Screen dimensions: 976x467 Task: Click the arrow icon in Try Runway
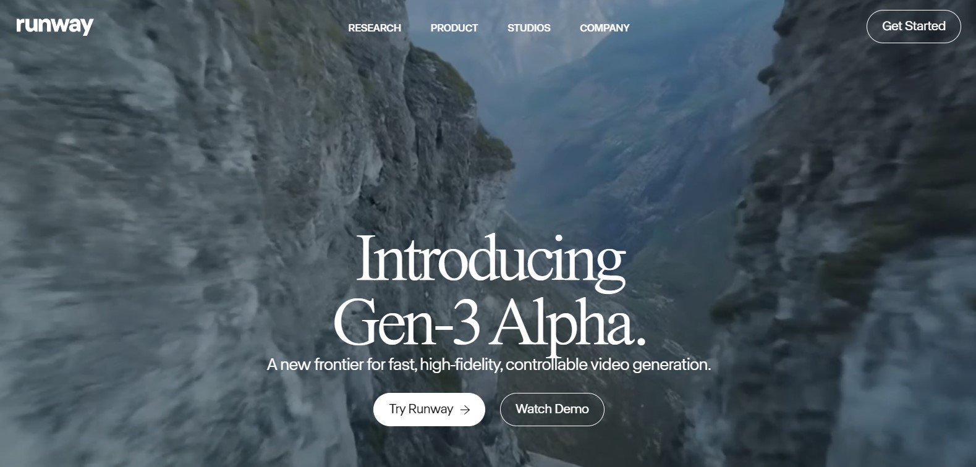point(465,410)
